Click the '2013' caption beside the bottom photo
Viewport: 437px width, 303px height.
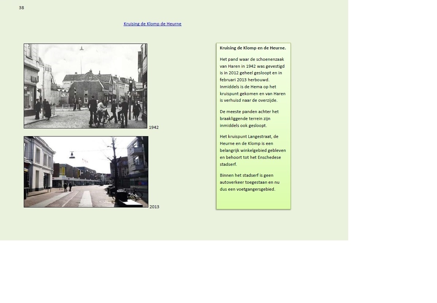(x=154, y=207)
